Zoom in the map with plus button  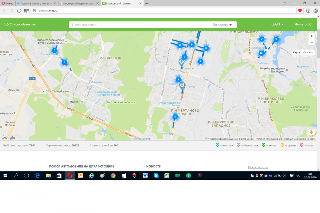tap(311, 36)
